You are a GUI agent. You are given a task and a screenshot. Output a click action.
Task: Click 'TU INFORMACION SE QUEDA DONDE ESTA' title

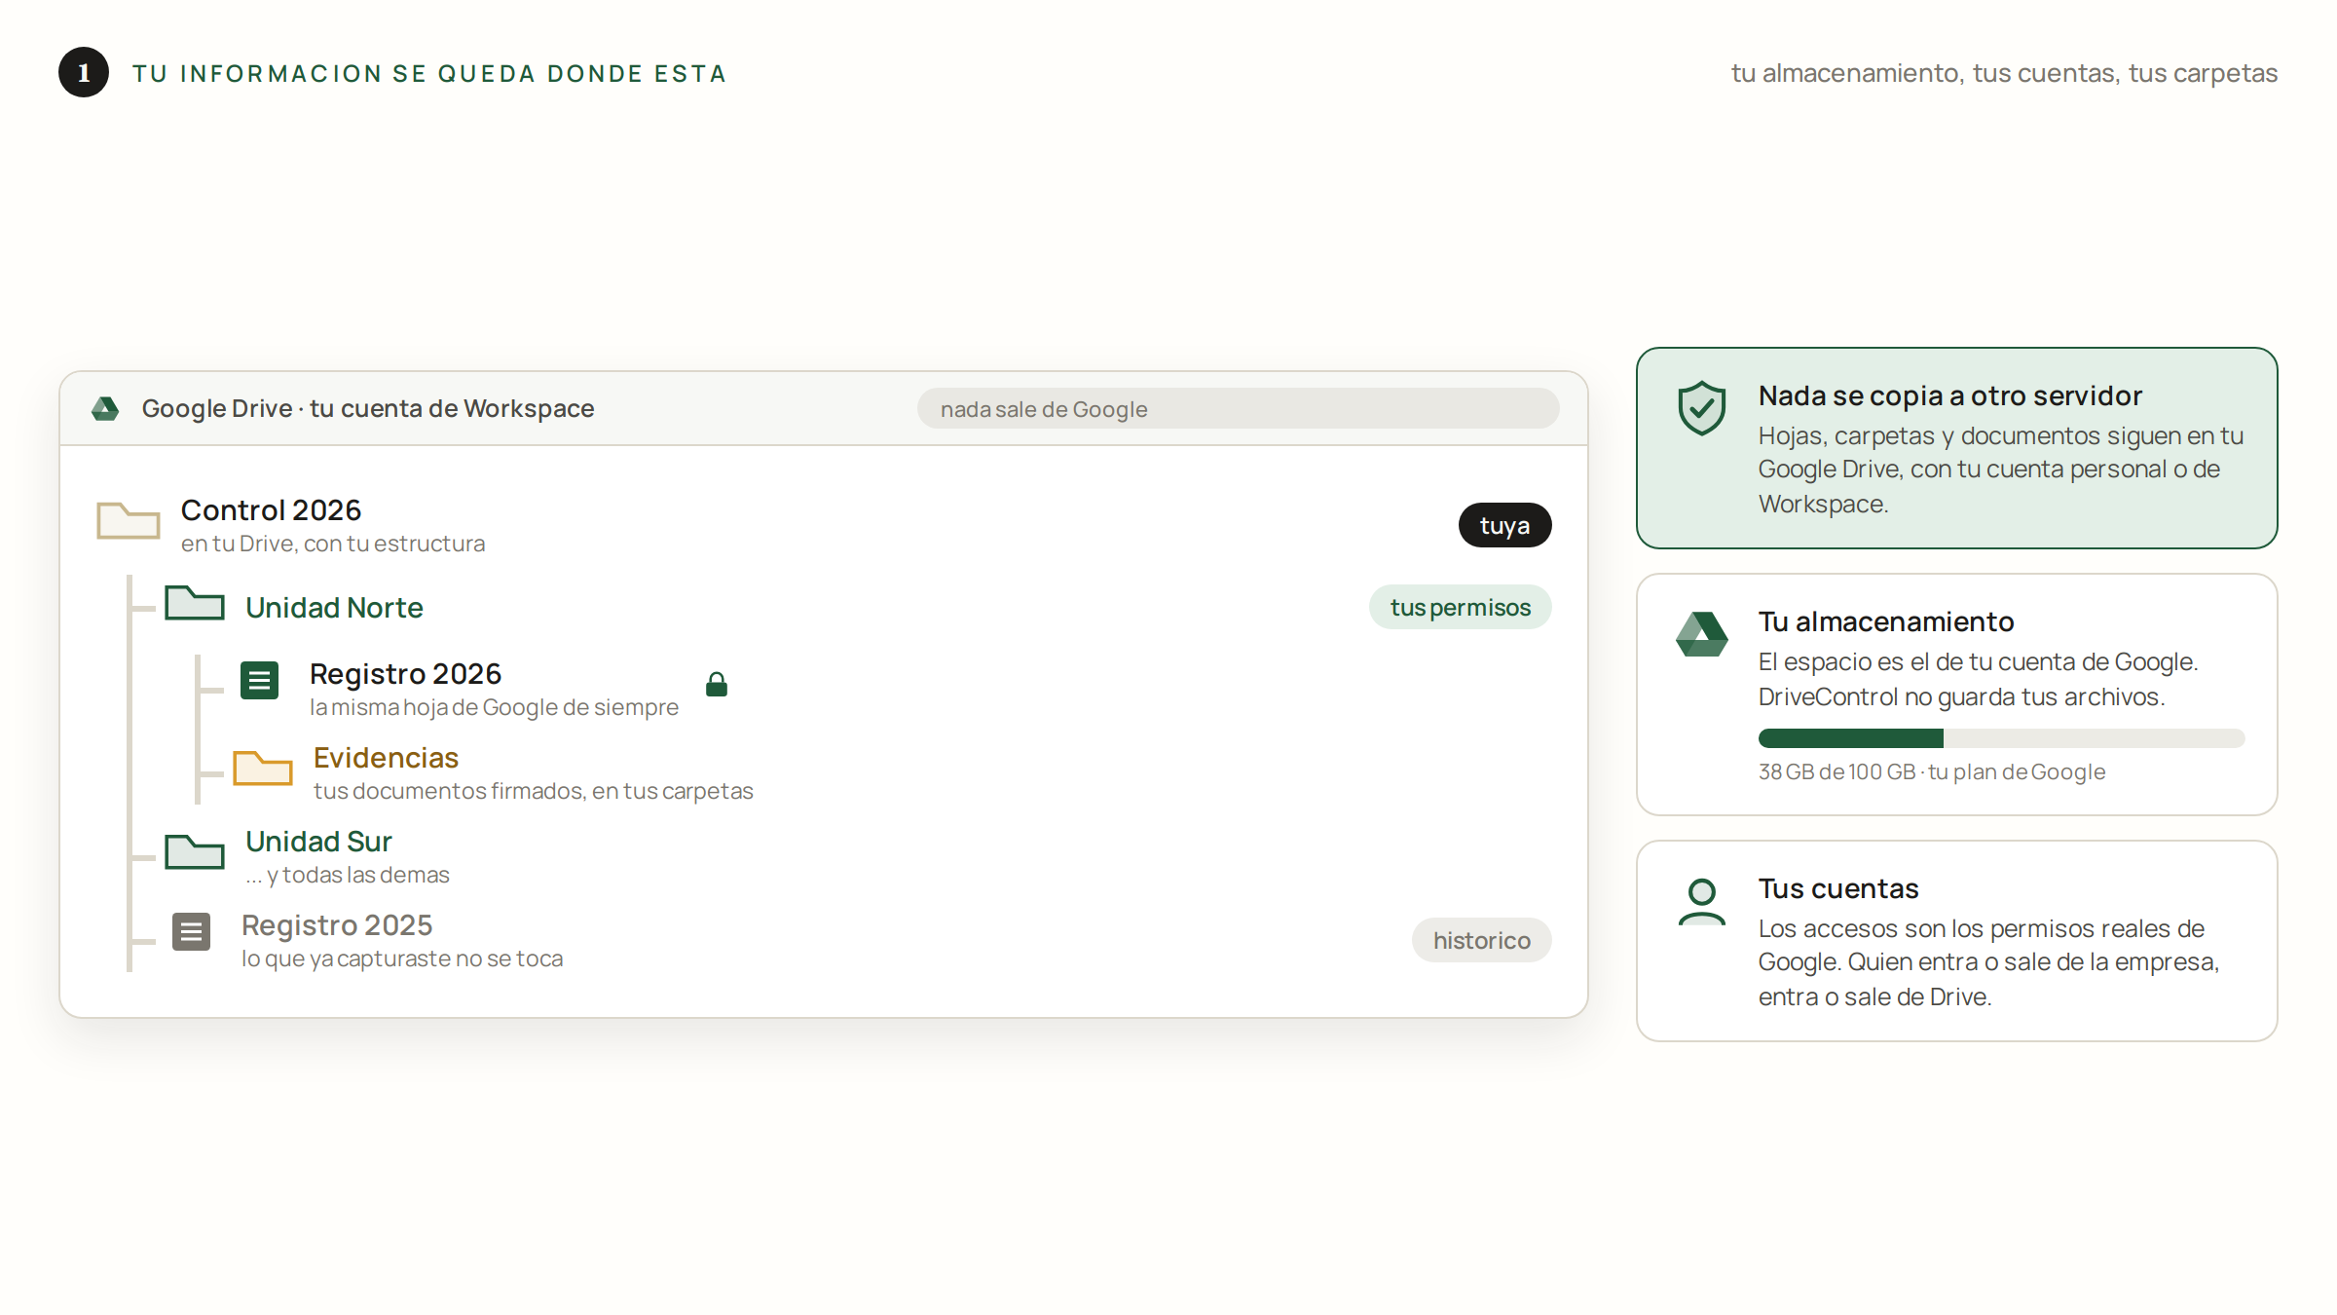(x=429, y=73)
